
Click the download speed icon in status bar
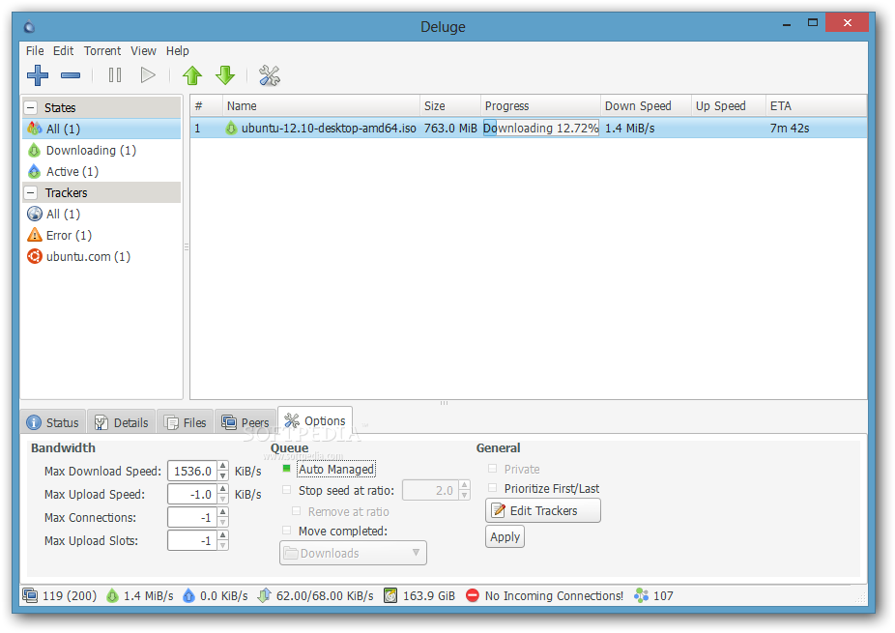(x=112, y=595)
